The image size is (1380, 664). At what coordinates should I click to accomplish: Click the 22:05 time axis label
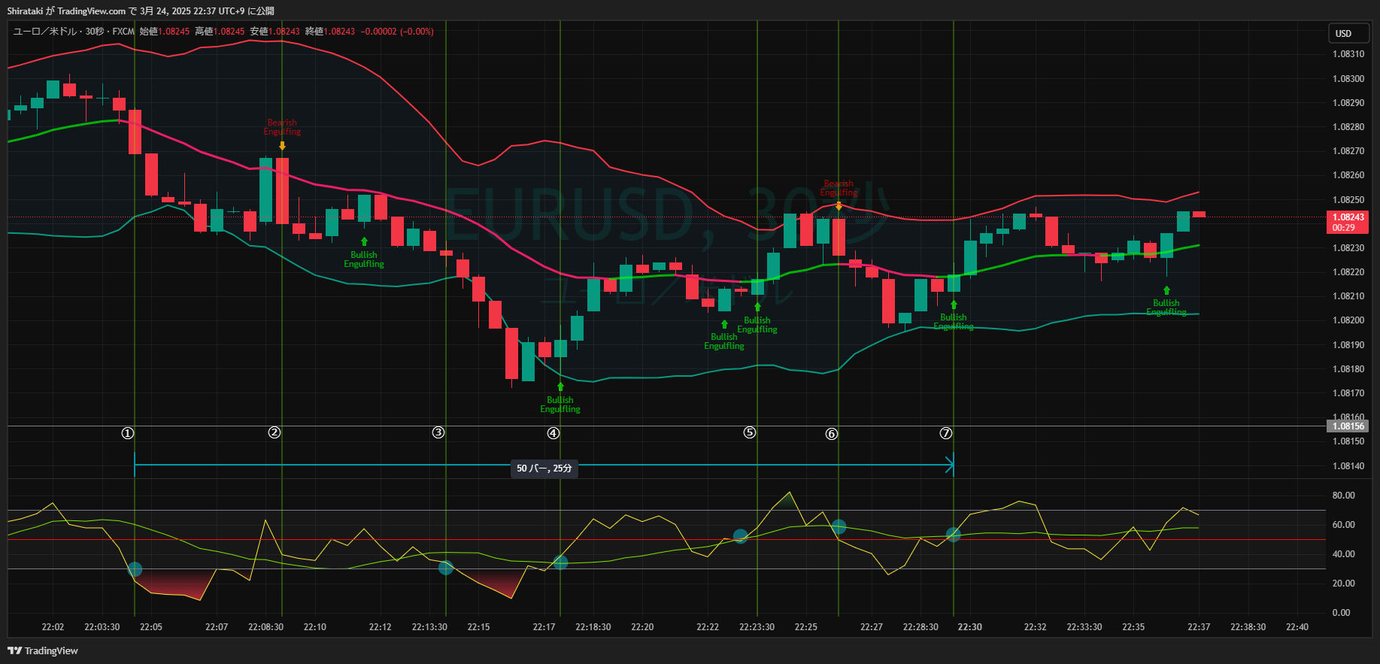pyautogui.click(x=151, y=627)
